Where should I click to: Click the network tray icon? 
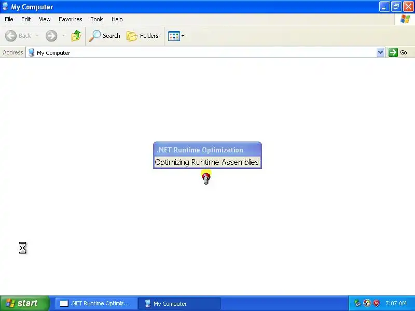(x=357, y=303)
